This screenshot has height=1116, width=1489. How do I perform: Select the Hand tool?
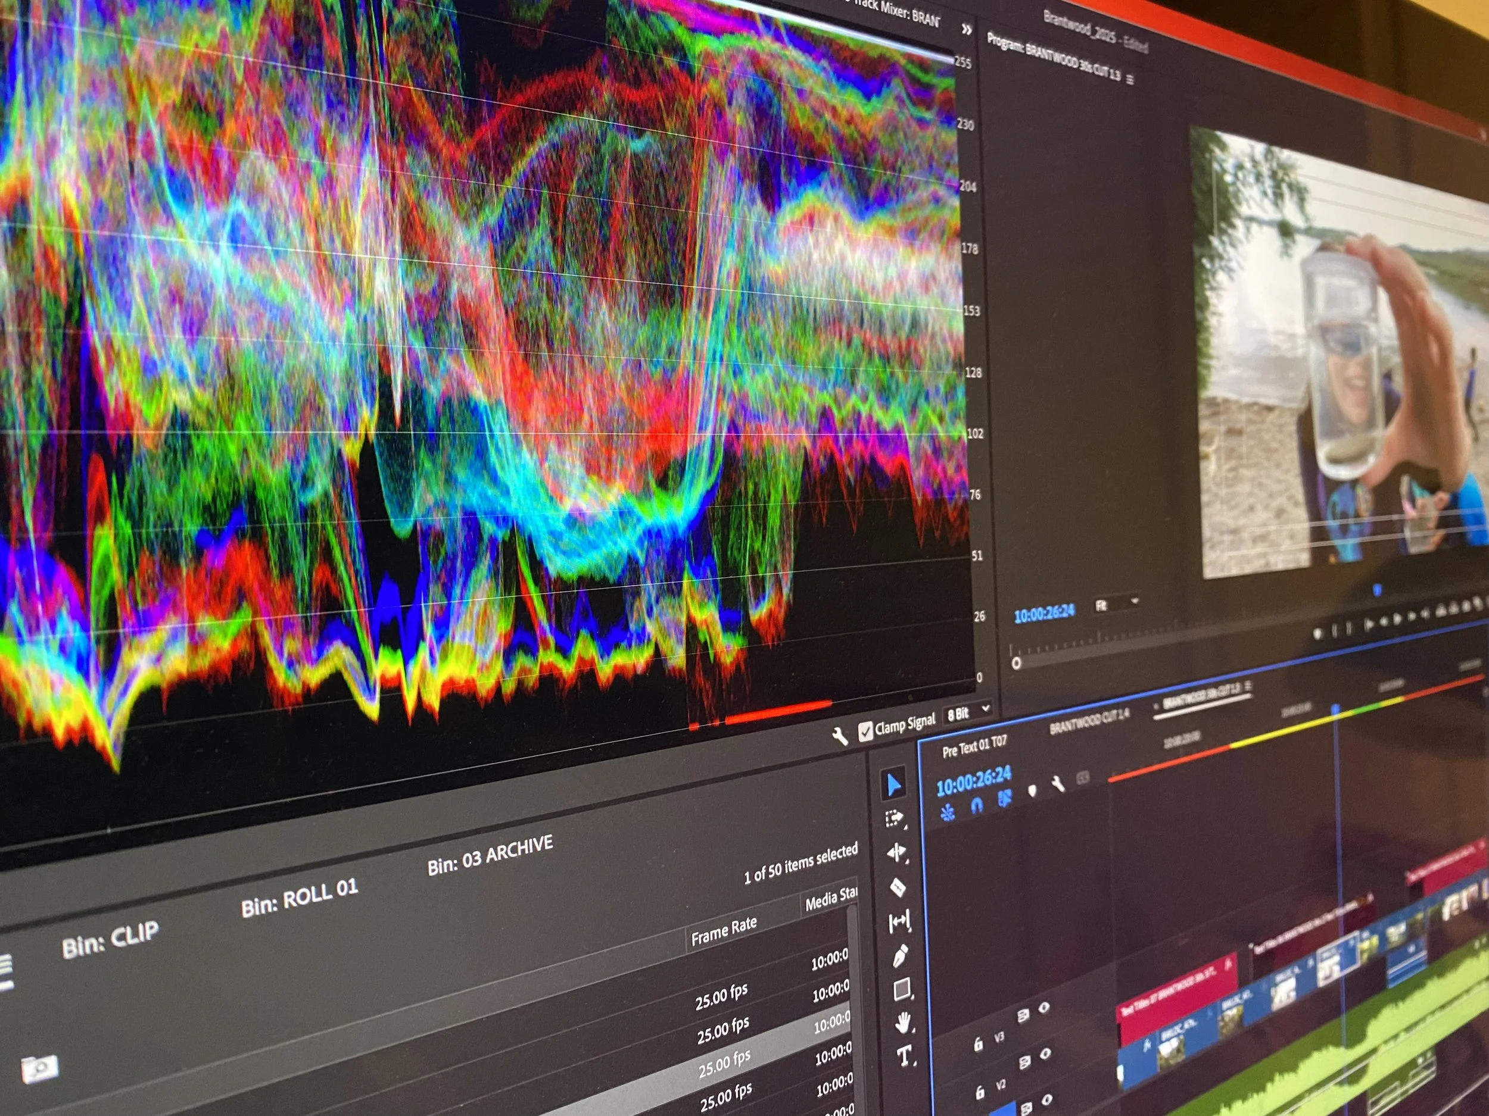904,1023
